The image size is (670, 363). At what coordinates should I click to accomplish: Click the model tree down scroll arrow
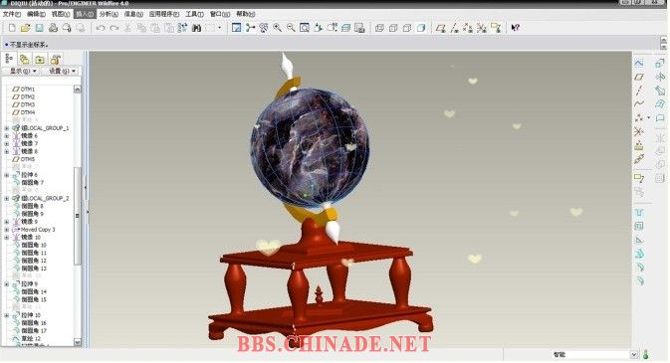point(78,342)
